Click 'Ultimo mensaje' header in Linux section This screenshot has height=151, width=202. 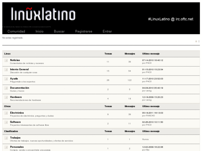coord(151,54)
